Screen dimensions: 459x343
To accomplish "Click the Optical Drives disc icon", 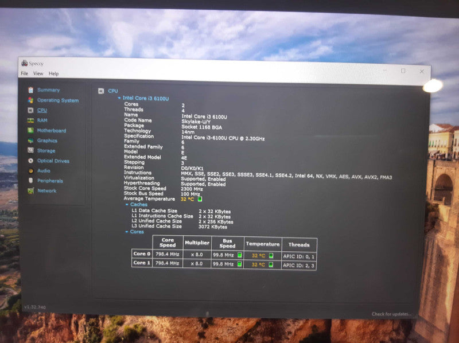I will [30, 161].
